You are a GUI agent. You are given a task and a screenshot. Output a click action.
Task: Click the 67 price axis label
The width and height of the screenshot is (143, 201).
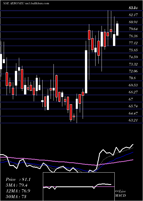tap(131, 99)
